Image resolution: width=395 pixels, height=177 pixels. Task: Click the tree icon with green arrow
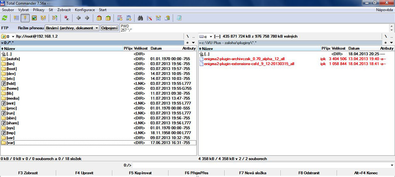tap(55, 18)
